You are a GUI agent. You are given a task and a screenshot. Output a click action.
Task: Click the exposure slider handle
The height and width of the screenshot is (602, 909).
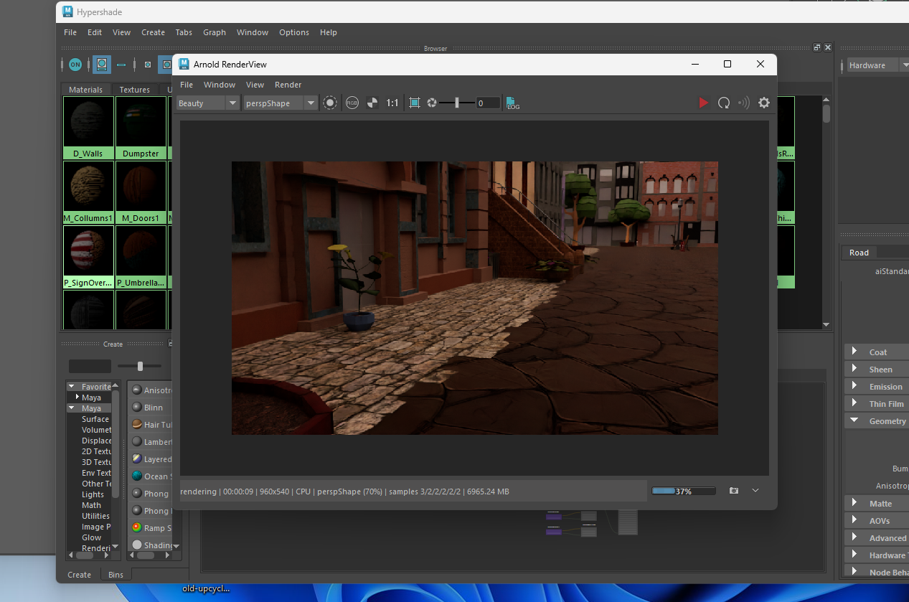click(x=457, y=103)
